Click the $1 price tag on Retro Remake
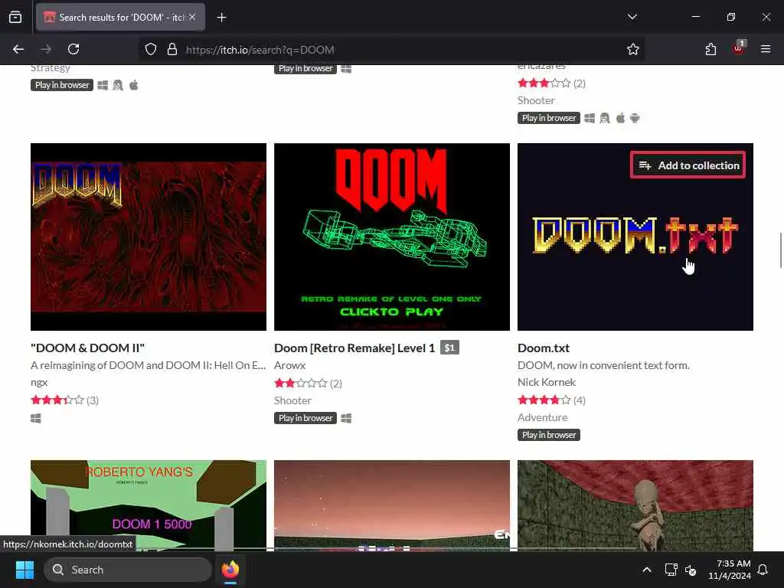 click(x=449, y=348)
